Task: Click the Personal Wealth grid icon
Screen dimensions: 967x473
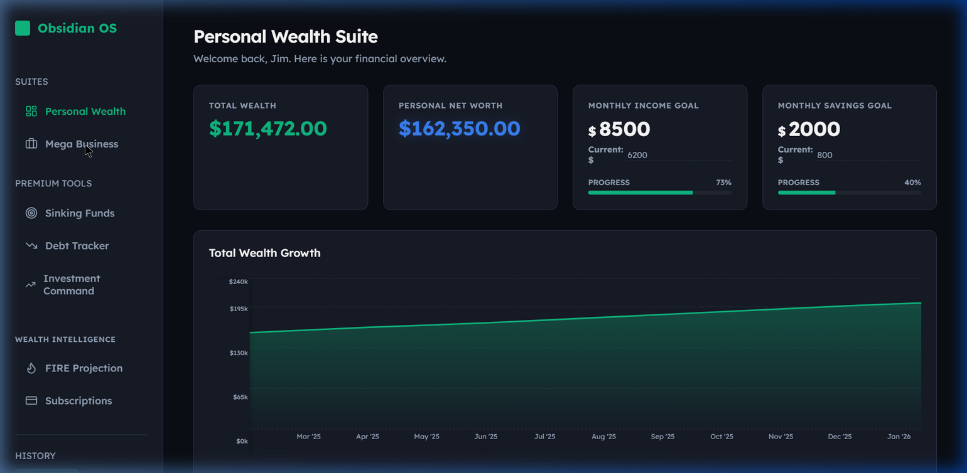Action: pos(31,111)
